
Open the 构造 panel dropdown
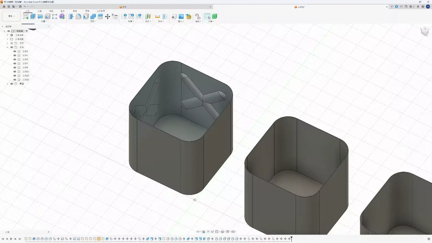(148, 21)
